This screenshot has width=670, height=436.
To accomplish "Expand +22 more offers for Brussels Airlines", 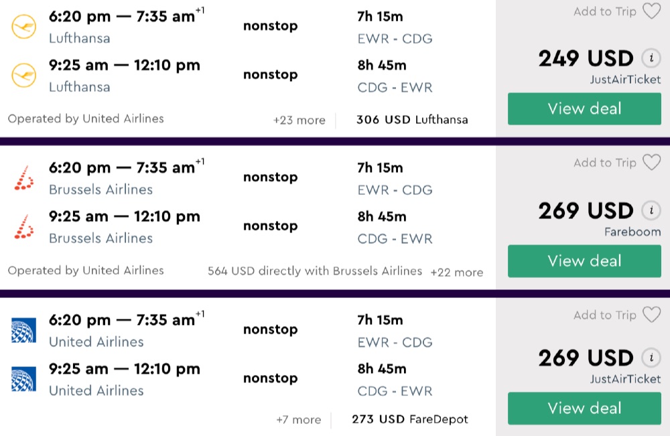I will (456, 273).
